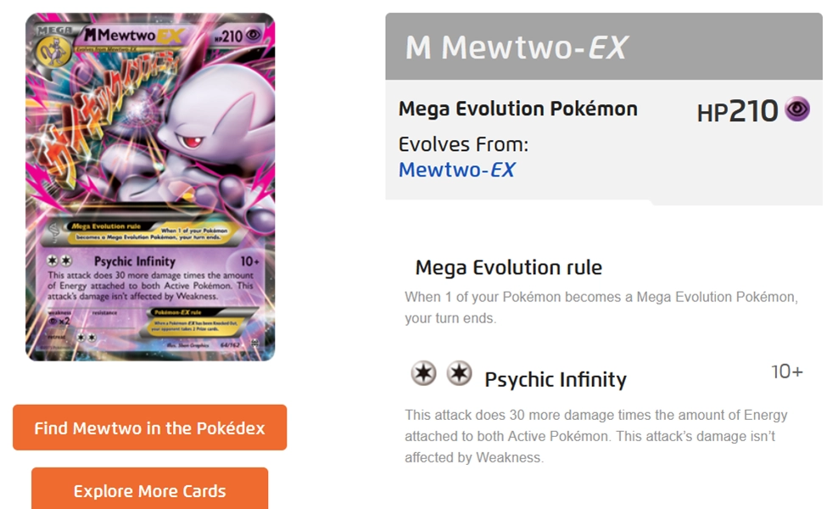Click the Mega Evolution rule heading
The height and width of the screenshot is (509, 827).
[508, 268]
